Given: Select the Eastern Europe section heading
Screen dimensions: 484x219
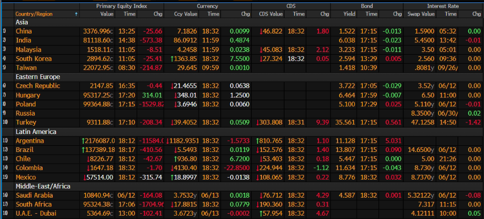Looking at the screenshot, I should 38,77.
